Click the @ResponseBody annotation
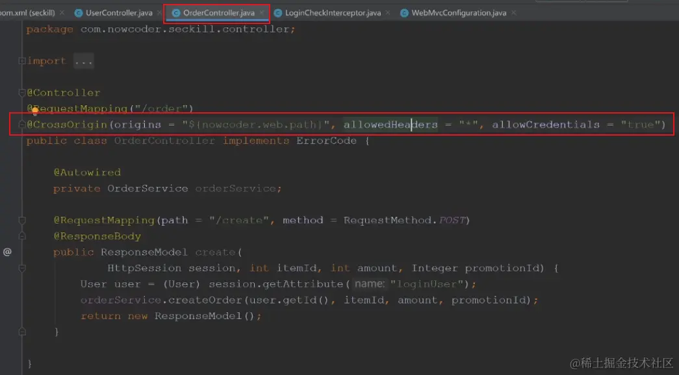 click(x=97, y=236)
